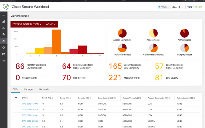
Task: Open the red ACME scope dropdown
Action: pyautogui.click(x=51, y=24)
